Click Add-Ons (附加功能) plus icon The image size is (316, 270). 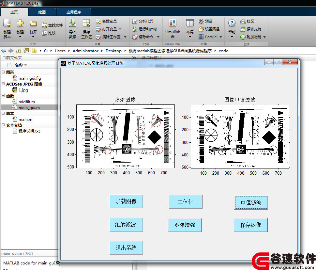[x=243, y=37]
